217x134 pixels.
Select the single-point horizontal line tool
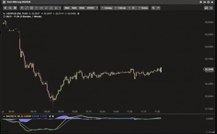click(x=37, y=8)
